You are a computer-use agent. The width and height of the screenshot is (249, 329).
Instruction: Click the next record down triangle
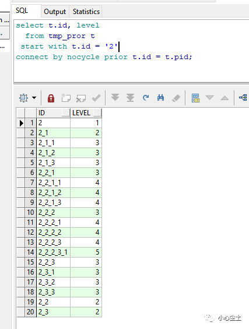209,98
